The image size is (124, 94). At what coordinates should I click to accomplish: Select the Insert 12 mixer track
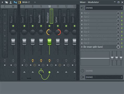click(65, 18)
